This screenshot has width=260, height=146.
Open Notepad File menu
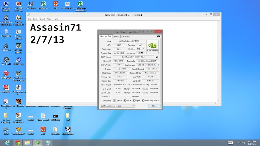click(30, 19)
